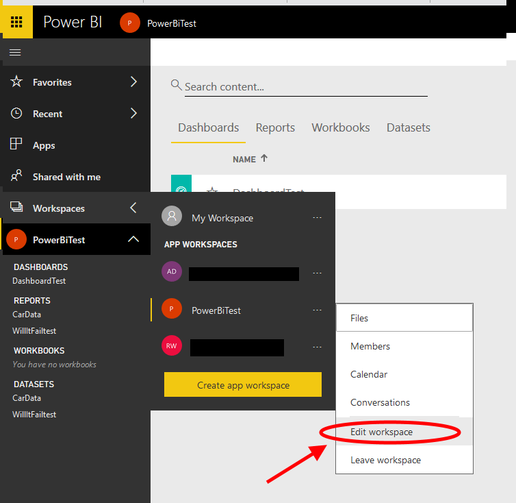The height and width of the screenshot is (503, 516).
Task: Open more options for My Workspace
Action: pos(318,217)
